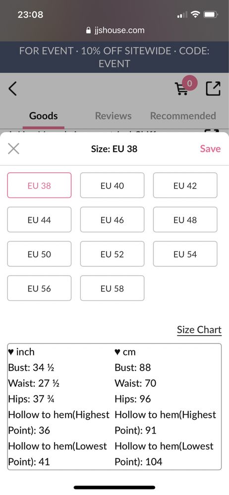Select size EU 40
This screenshot has width=229, height=495.
click(113, 185)
